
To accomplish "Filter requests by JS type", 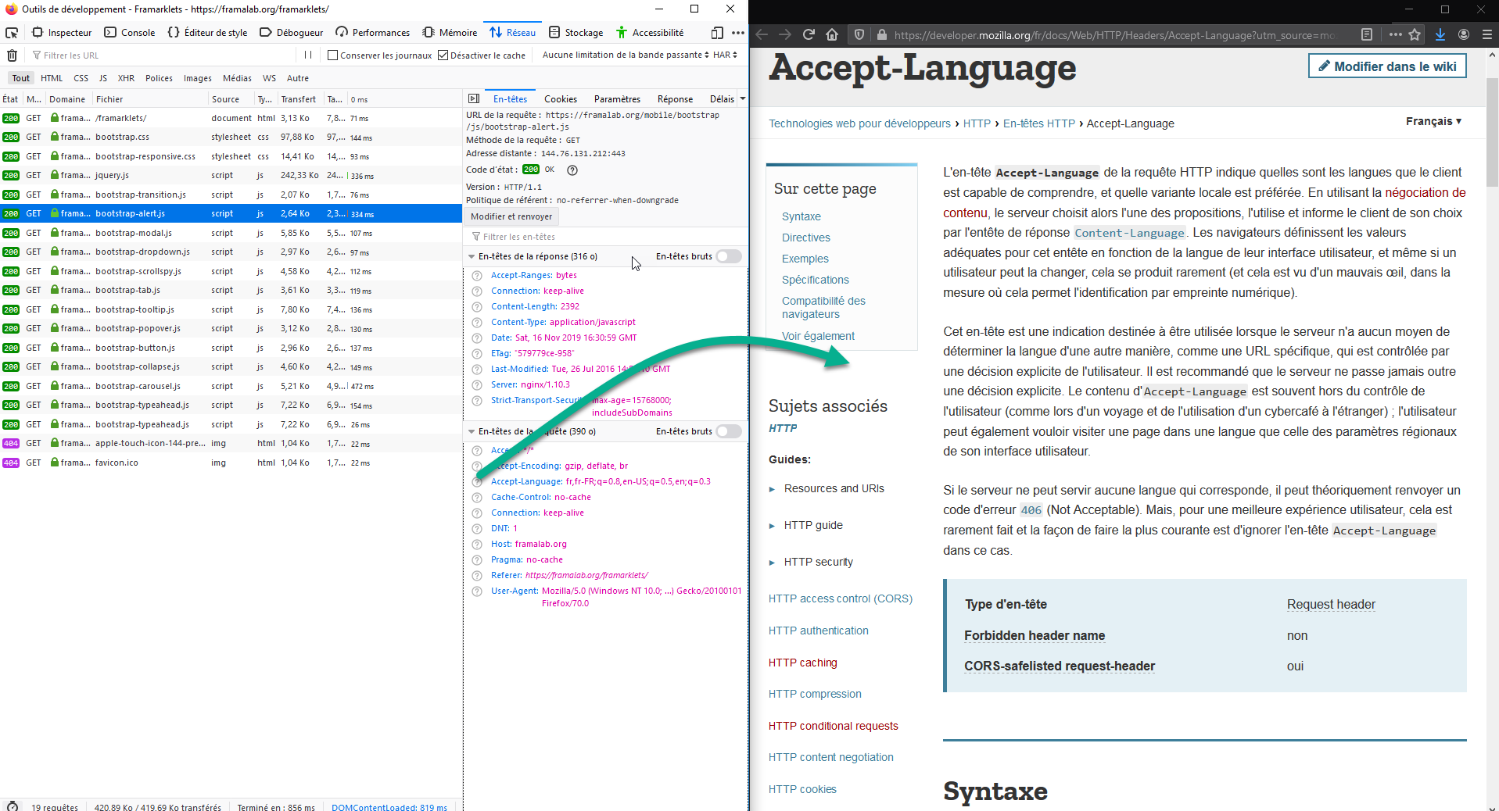I will click(102, 78).
